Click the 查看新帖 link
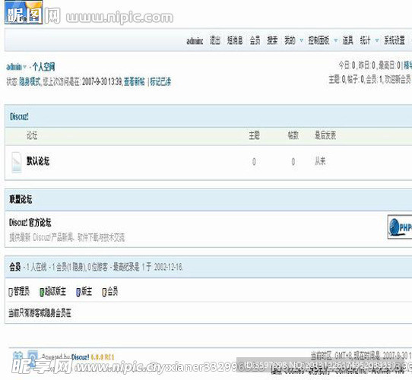 (x=135, y=82)
